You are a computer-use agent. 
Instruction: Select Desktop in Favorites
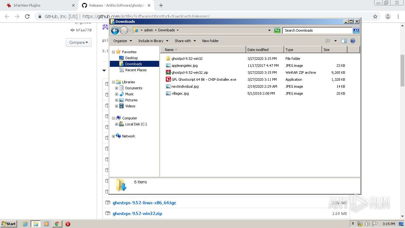131,58
